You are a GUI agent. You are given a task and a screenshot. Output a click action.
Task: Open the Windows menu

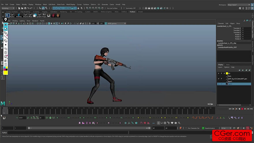click(x=38, y=4)
